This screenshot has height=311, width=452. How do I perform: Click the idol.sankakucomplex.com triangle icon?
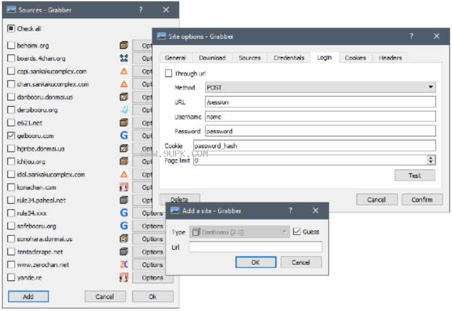pyautogui.click(x=124, y=174)
